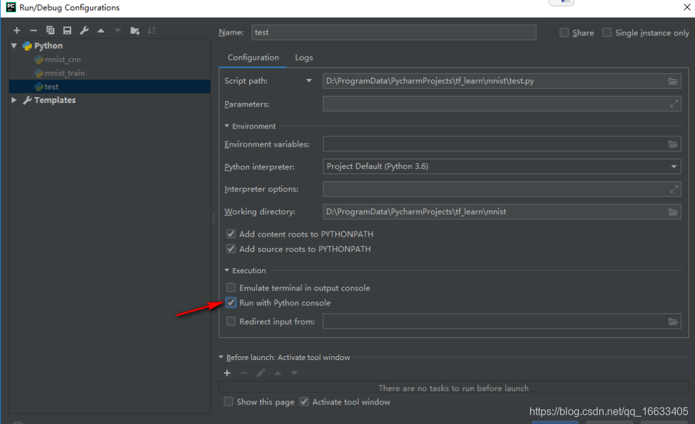Image resolution: width=695 pixels, height=424 pixels.
Task: Copy the selected configuration
Action: tap(50, 31)
